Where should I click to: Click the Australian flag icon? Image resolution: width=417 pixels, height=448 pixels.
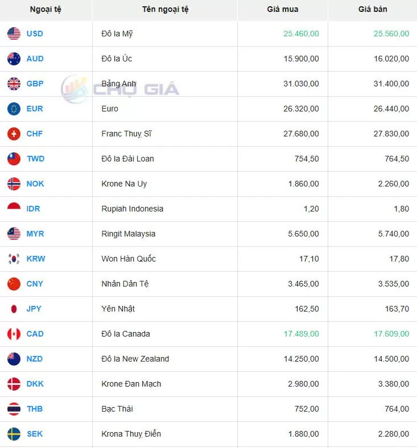click(14, 59)
